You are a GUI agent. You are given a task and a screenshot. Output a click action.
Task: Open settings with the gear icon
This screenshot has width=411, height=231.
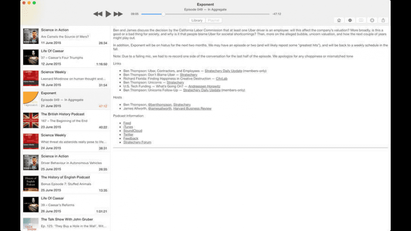(350, 20)
